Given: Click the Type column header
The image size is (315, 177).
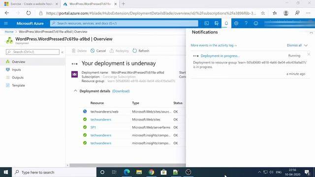Looking at the screenshot, I should (x=136, y=103).
